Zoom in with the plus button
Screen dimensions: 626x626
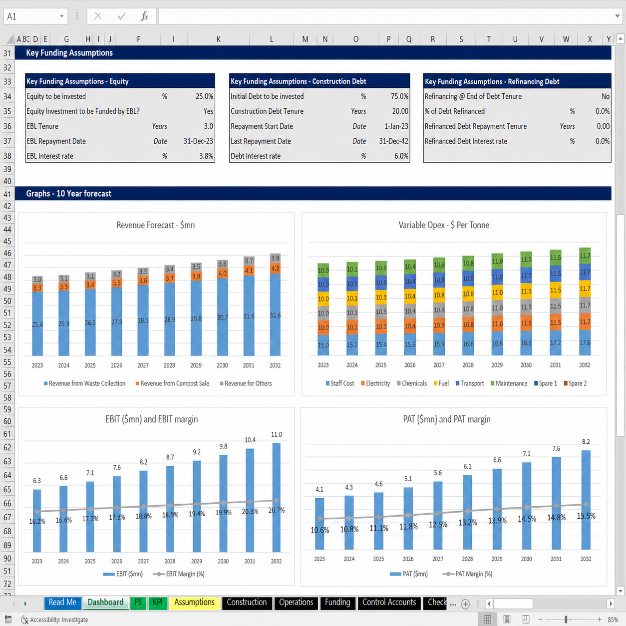[600, 620]
